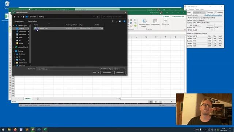This screenshot has width=234, height=132.
Task: Switch to Excel in the taskbar
Action: pos(45,129)
